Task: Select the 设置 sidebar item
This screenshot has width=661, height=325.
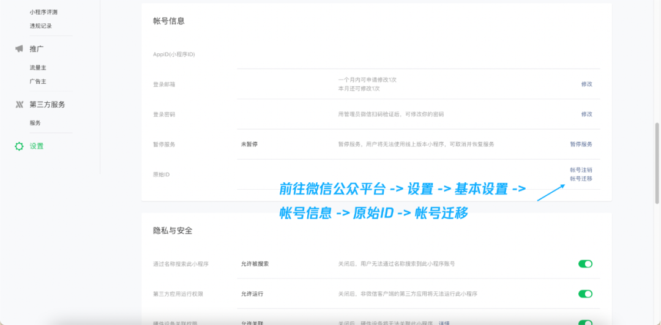Action: point(37,146)
